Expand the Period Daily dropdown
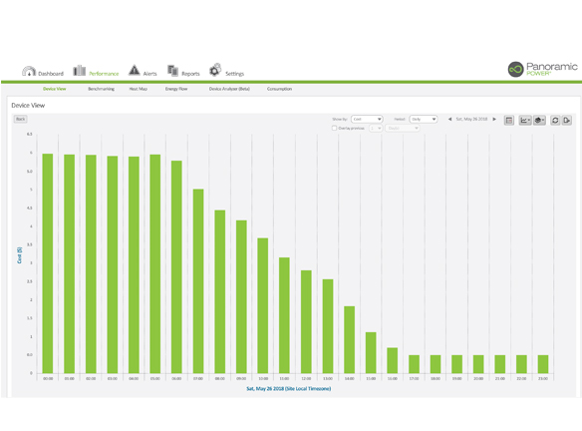This screenshot has height=431, width=582. point(424,119)
